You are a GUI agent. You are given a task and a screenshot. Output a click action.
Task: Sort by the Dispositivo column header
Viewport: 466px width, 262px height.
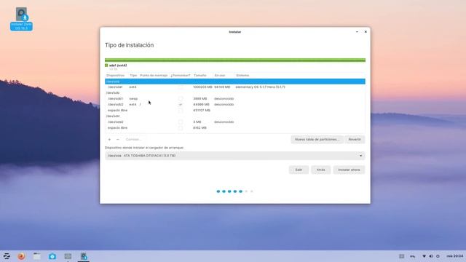click(115, 76)
